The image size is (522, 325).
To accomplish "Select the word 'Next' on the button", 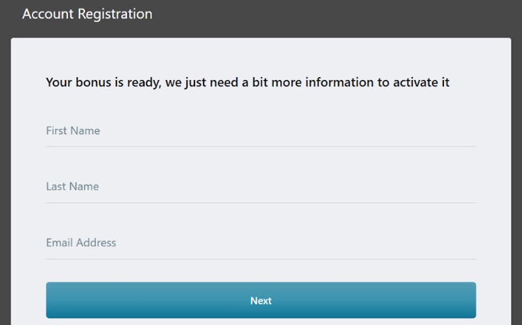I will pos(261,301).
